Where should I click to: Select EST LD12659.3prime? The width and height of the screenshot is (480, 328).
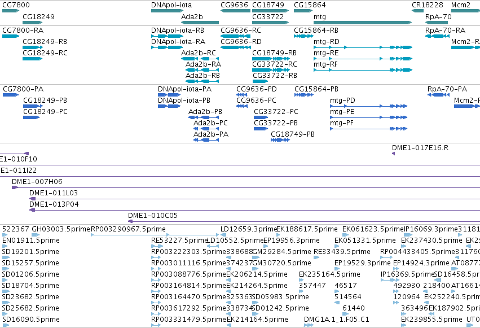223,235
